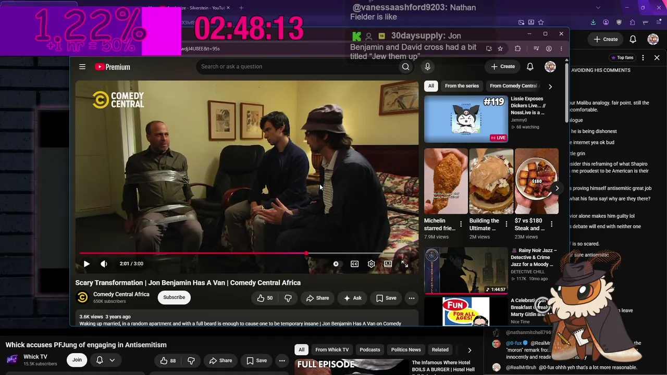Bookmark the page with the front window star
667x375 pixels.
point(500,48)
